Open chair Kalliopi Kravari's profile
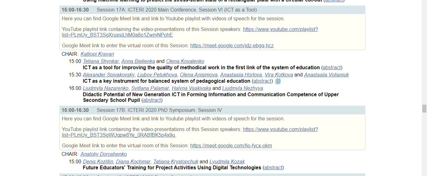The height and width of the screenshot is (176, 427). click(x=97, y=54)
